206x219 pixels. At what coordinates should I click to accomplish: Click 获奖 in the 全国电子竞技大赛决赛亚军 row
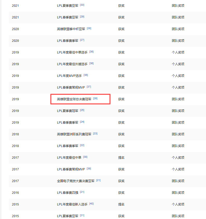click(121, 181)
